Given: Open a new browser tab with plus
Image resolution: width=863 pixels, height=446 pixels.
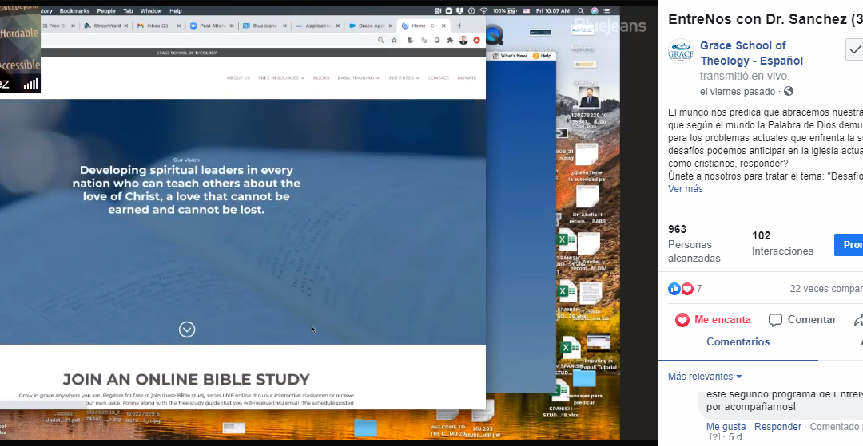Looking at the screenshot, I should point(459,26).
